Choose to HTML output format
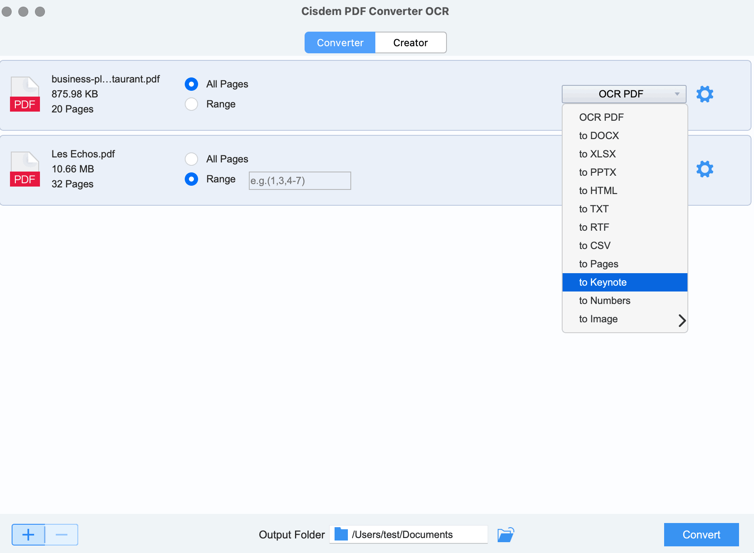Screen dimensions: 754x553 coord(625,191)
